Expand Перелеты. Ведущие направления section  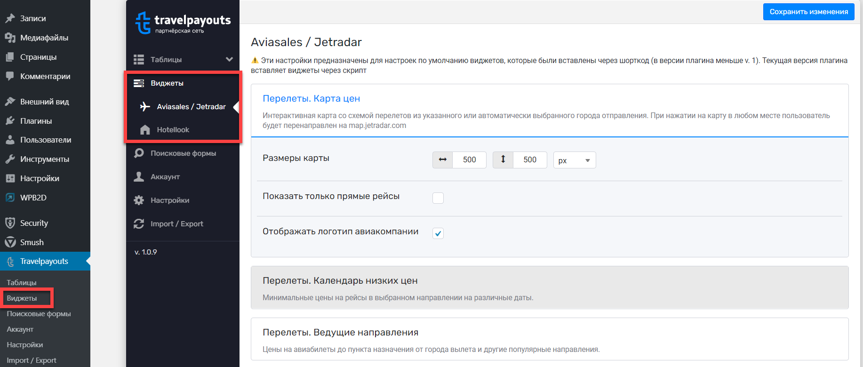[x=550, y=339]
